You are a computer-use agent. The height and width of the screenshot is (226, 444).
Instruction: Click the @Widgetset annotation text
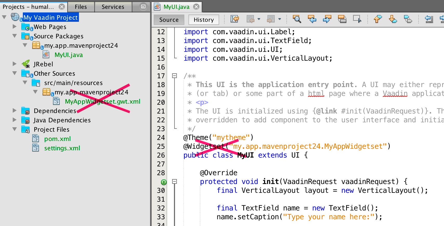[204, 146]
